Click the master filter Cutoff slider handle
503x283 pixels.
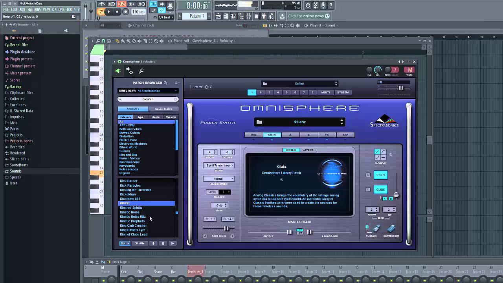pos(290,232)
